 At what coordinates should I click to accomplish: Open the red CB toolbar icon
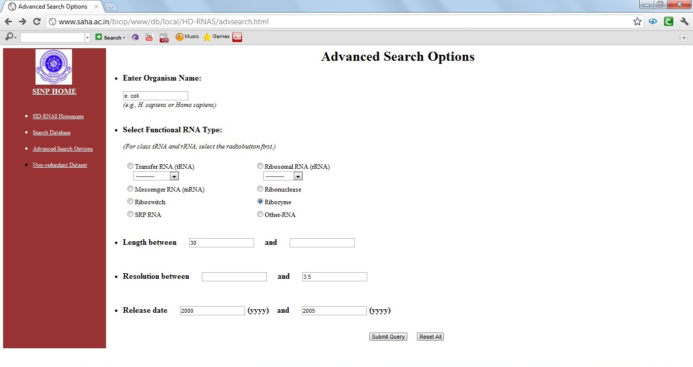tap(237, 37)
